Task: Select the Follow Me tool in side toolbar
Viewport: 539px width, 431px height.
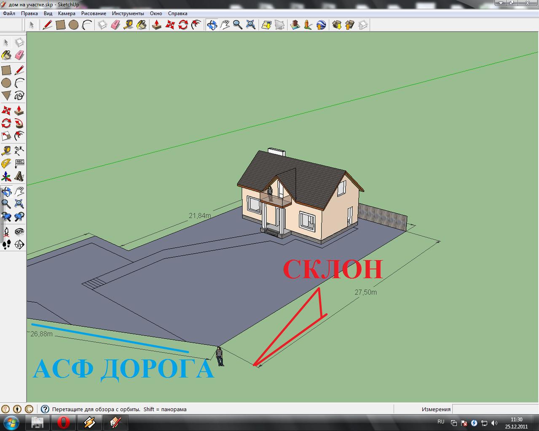Action: [x=19, y=124]
